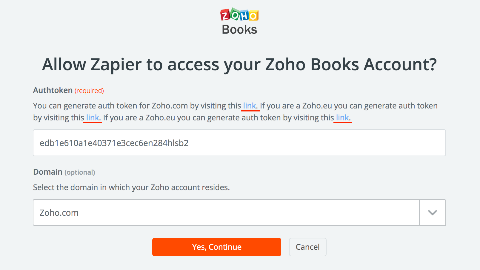The width and height of the screenshot is (480, 270).
Task: Click the dropdown chevron arrow for Domain
Action: point(432,212)
